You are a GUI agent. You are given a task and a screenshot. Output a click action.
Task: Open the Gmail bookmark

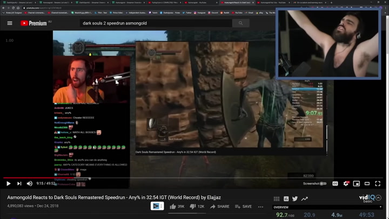(249, 12)
